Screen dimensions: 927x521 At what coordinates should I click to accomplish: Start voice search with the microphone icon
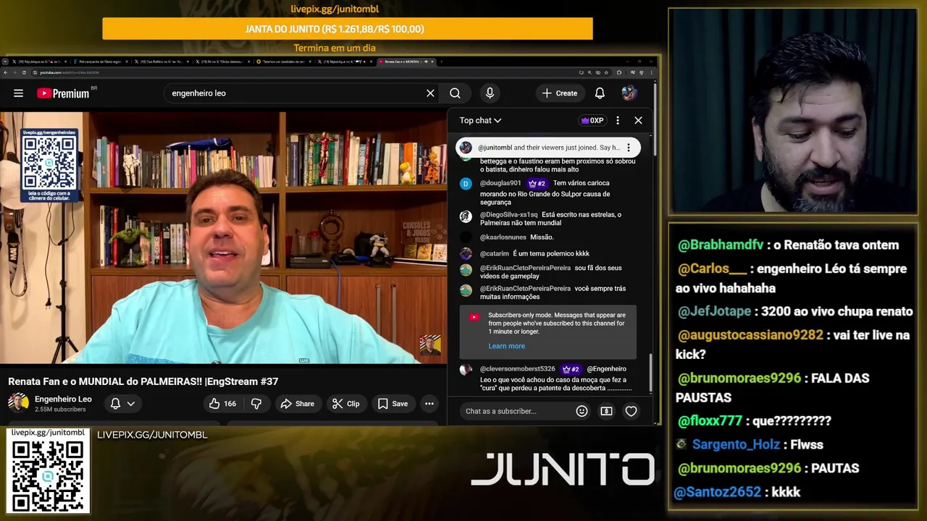490,93
